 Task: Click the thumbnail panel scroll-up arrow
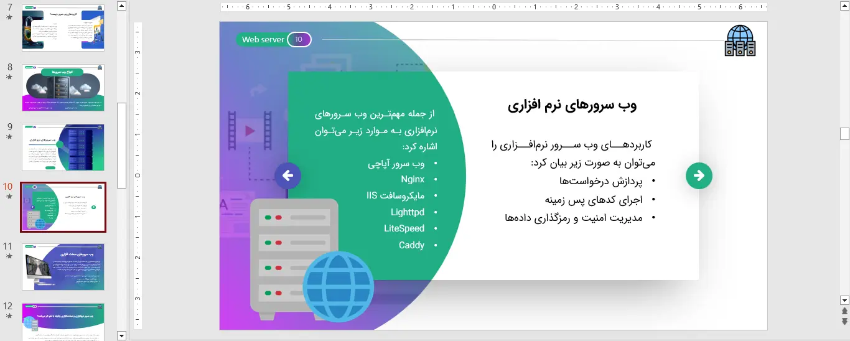click(121, 6)
